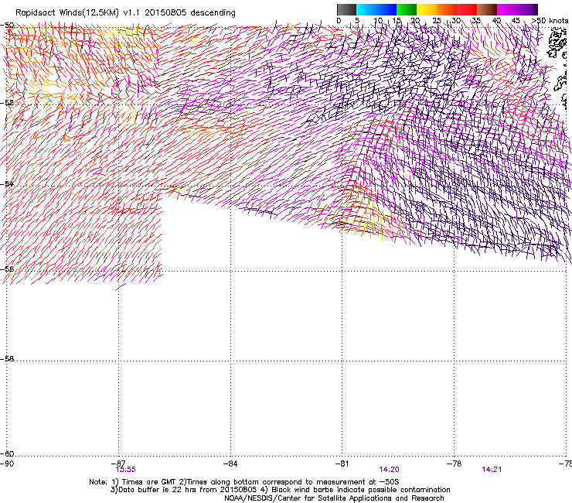
Task: Click the blue segment of the wind legend
Action: [386, 9]
